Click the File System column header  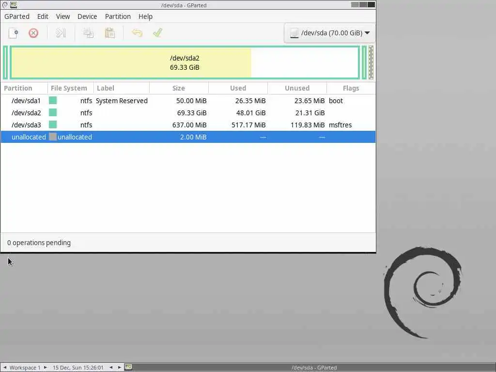click(71, 88)
